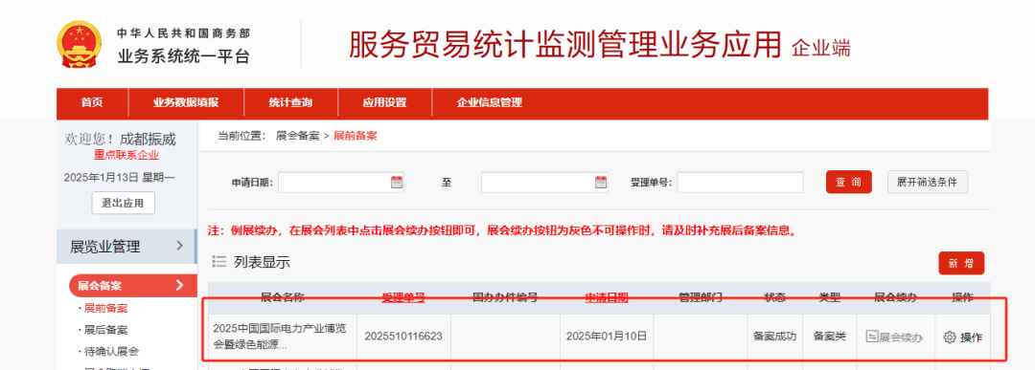Click the 列表显示 list view icon

(x=219, y=262)
